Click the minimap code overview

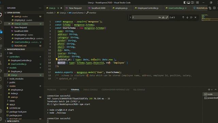point(209,17)
